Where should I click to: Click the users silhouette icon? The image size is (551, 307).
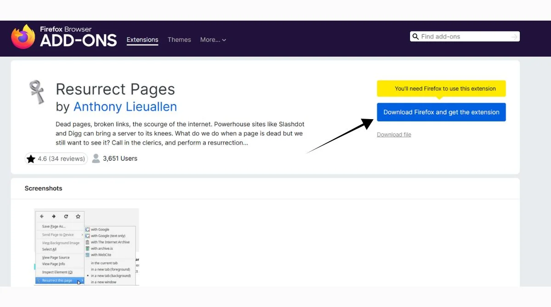[96, 159]
